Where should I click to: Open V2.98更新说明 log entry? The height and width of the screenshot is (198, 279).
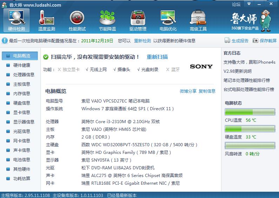237,71
